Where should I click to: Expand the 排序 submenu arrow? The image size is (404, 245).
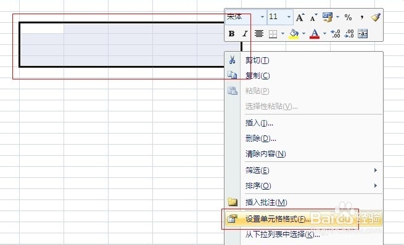point(376,186)
